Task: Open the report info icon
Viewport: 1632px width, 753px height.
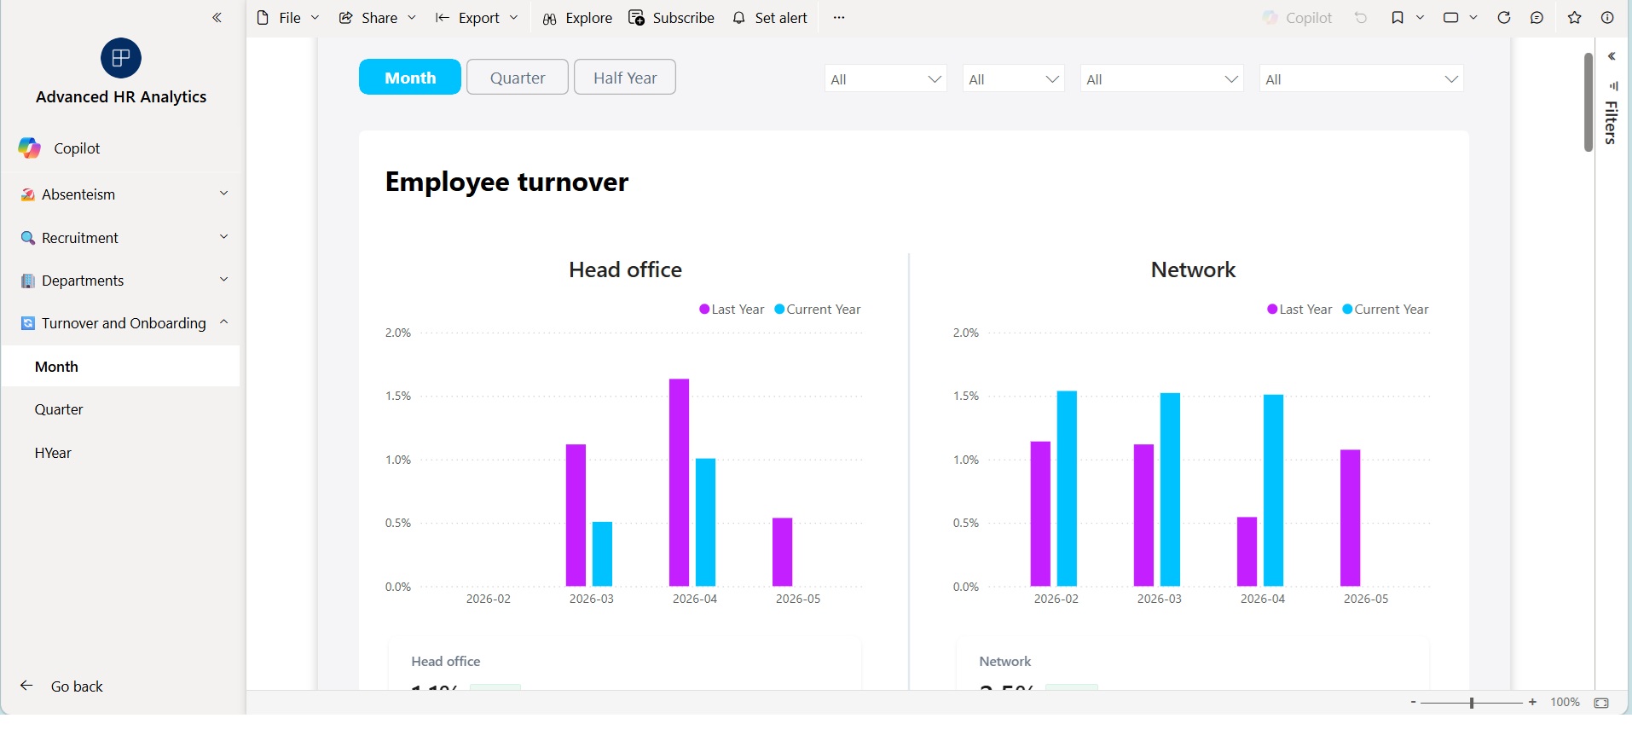Action: click(x=1607, y=18)
